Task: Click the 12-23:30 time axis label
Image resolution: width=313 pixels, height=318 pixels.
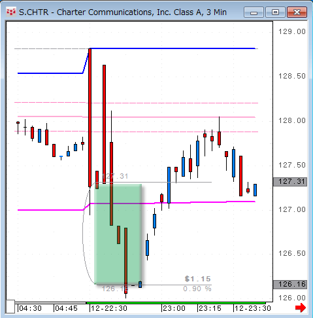Action: pyautogui.click(x=253, y=308)
